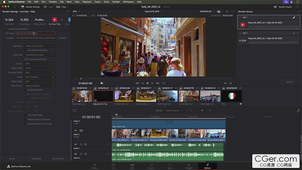Click the speaker volume icon under the viewer
The image size is (302, 170).
pyautogui.click(x=102, y=83)
